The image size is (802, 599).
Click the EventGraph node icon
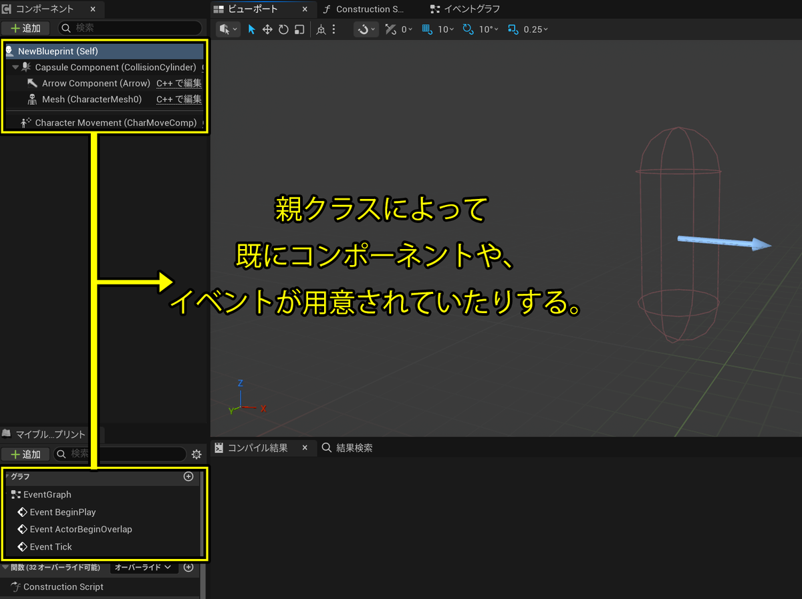pos(16,495)
